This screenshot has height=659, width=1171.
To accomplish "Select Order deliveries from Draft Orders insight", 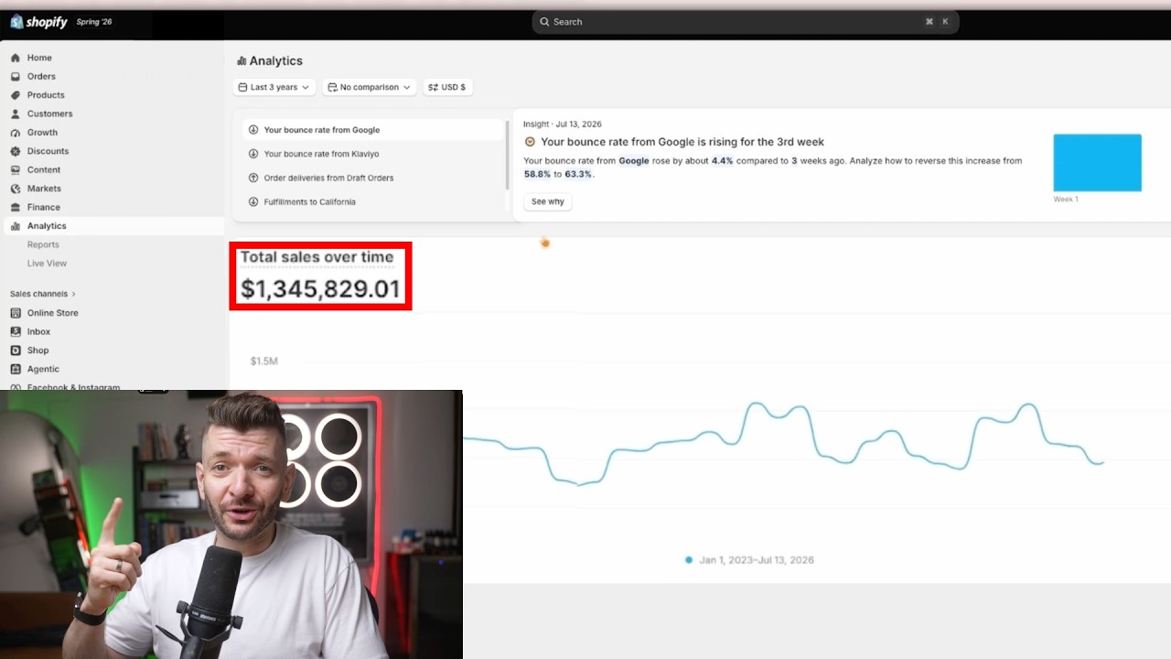I will point(373,178).
